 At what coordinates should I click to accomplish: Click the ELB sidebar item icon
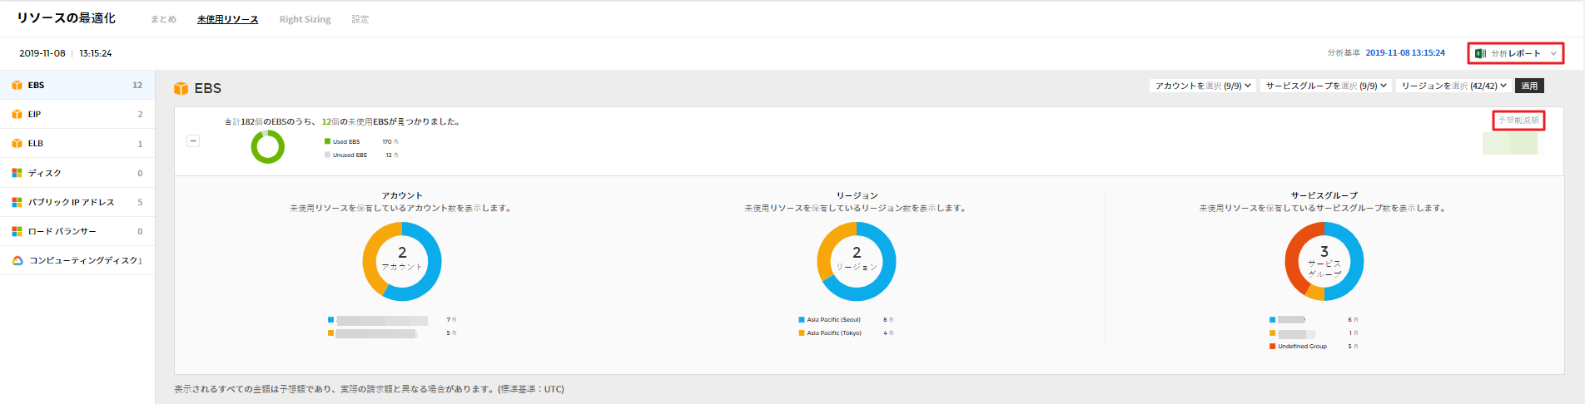coord(17,144)
